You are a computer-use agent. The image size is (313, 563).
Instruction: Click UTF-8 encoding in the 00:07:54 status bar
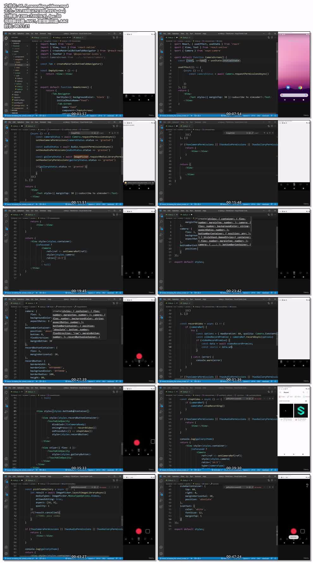253,116
